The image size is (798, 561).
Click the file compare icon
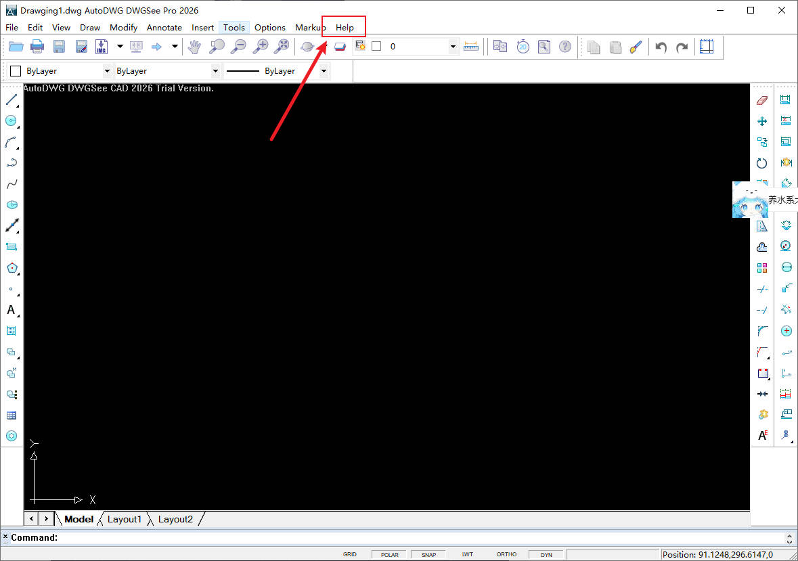point(500,47)
